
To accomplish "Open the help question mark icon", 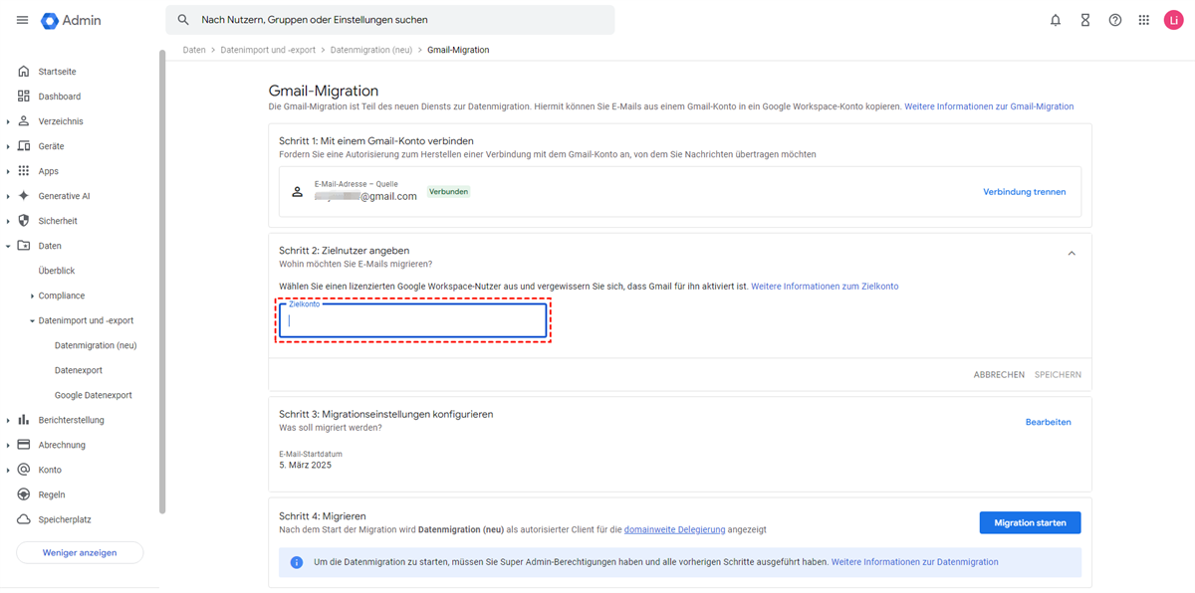I will pyautogui.click(x=1115, y=20).
